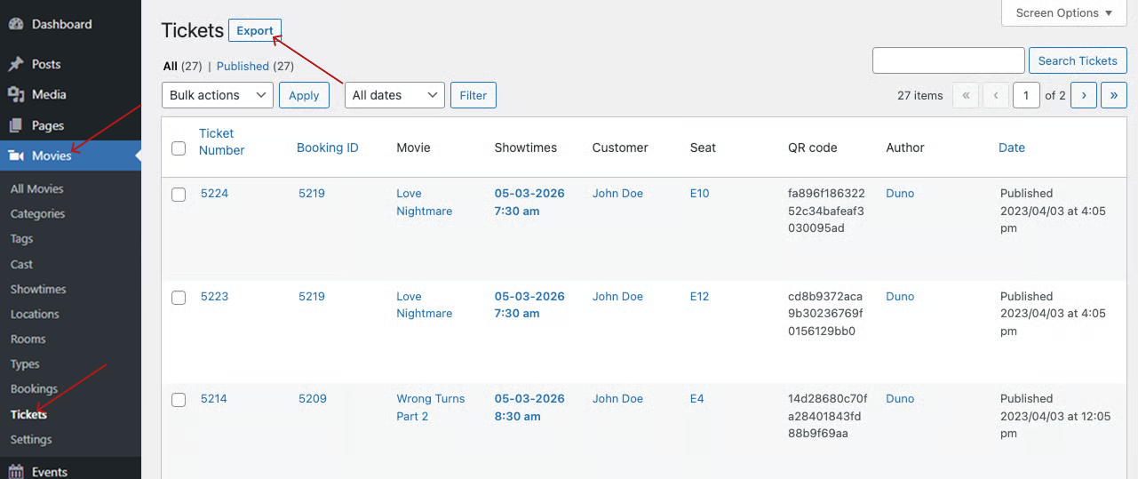Check the box for ticket 5224
This screenshot has height=479, width=1138.
tap(179, 195)
